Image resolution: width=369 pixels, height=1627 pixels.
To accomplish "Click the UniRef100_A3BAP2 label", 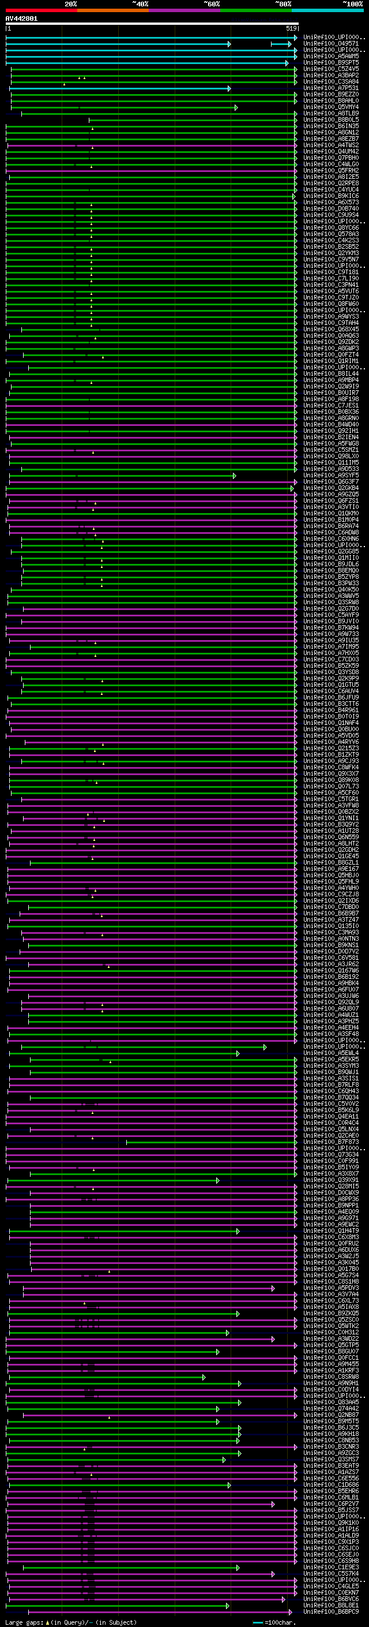I will click(331, 75).
